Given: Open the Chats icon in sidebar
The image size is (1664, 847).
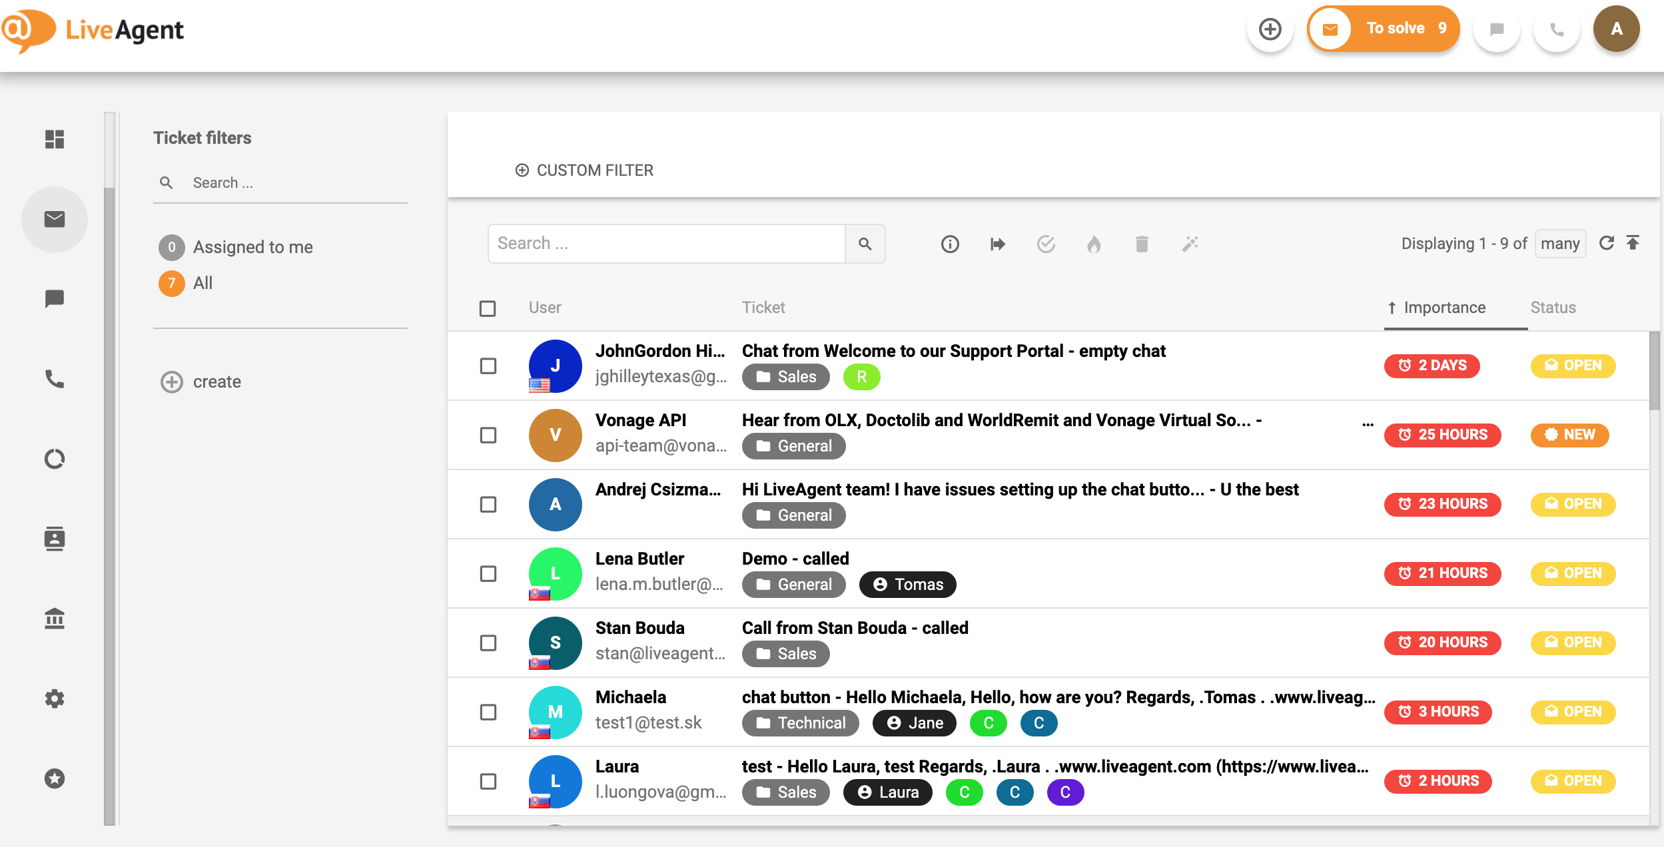Looking at the screenshot, I should click(x=55, y=299).
